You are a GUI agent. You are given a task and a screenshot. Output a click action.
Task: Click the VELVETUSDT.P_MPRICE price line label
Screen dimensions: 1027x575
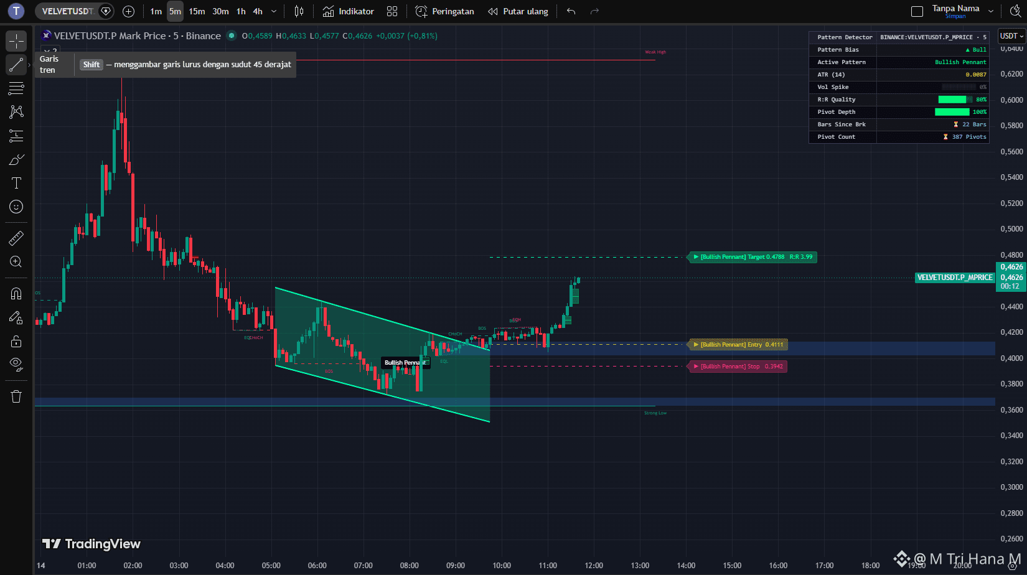955,278
